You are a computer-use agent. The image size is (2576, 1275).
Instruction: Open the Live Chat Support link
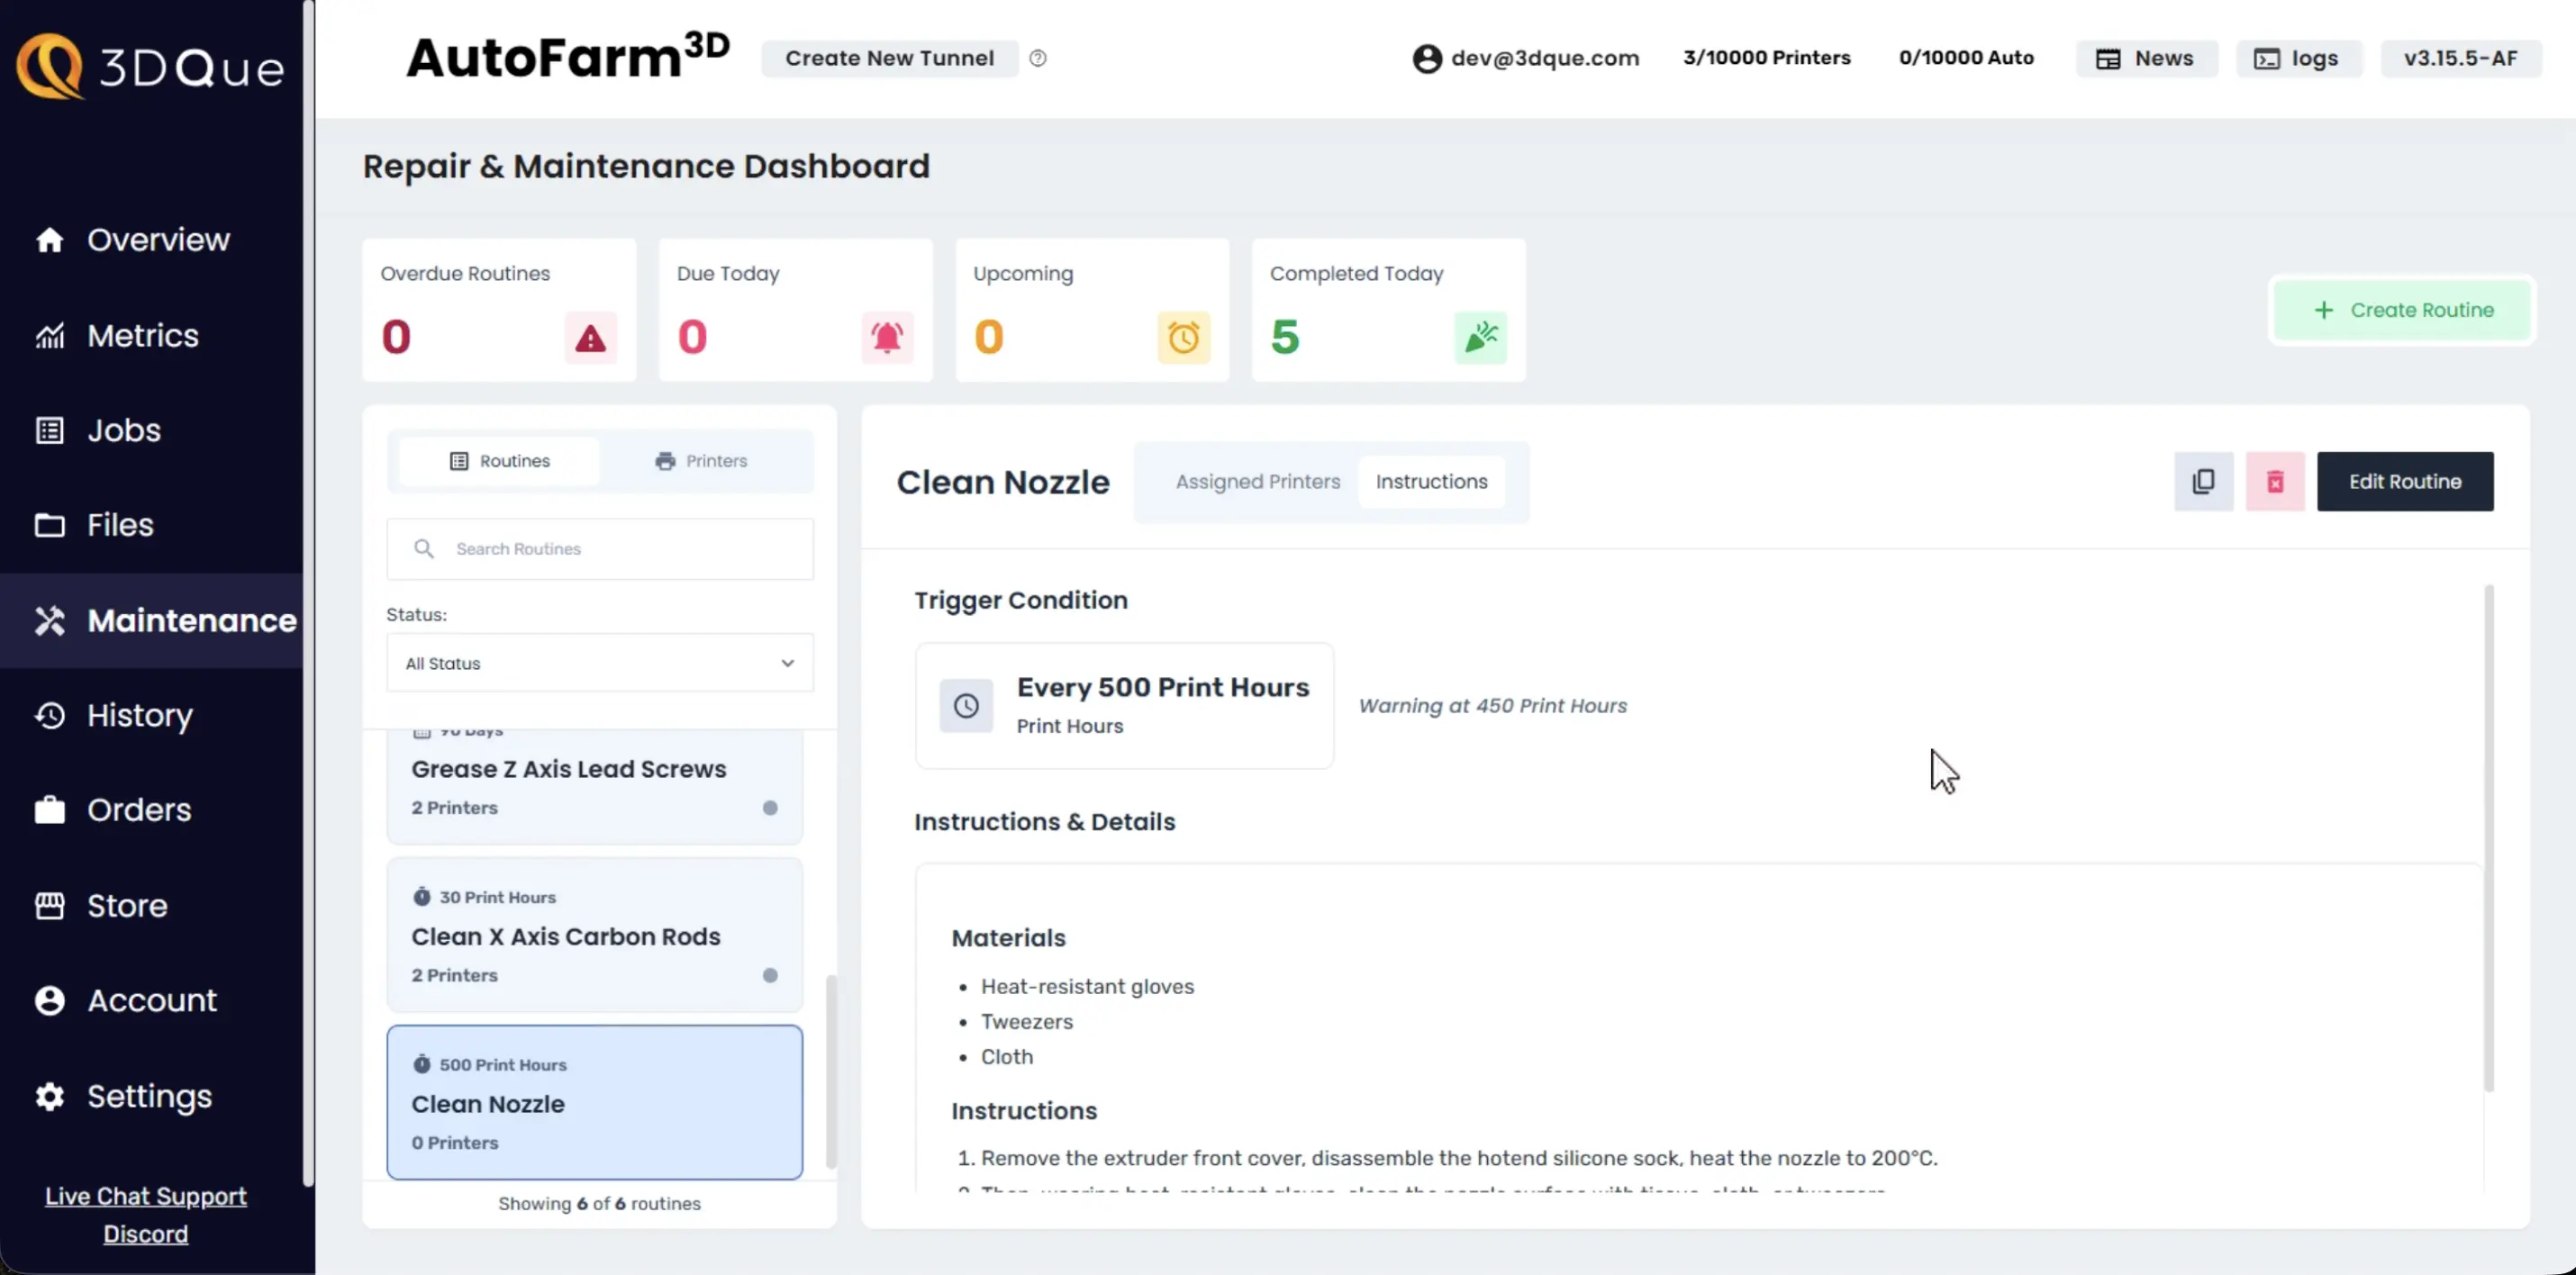pos(146,1197)
